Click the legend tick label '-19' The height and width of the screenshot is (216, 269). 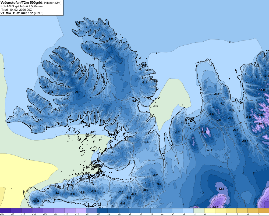[2, 214]
